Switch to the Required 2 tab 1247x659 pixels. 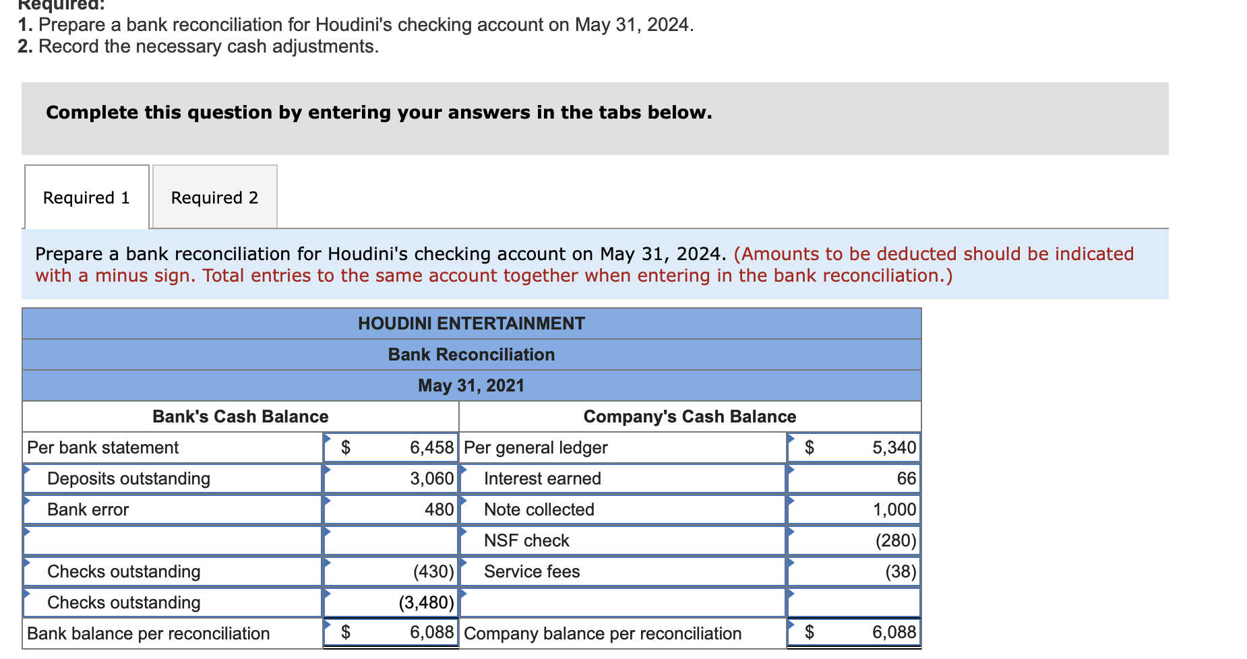click(x=214, y=197)
